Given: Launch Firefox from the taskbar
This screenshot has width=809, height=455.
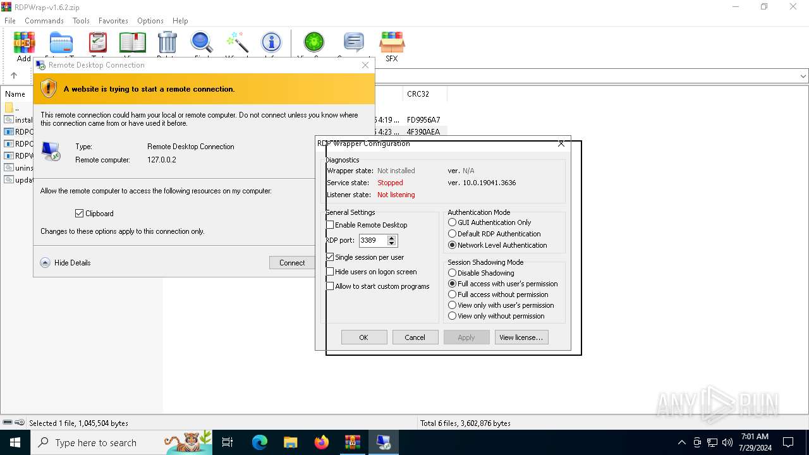Looking at the screenshot, I should pos(322,442).
